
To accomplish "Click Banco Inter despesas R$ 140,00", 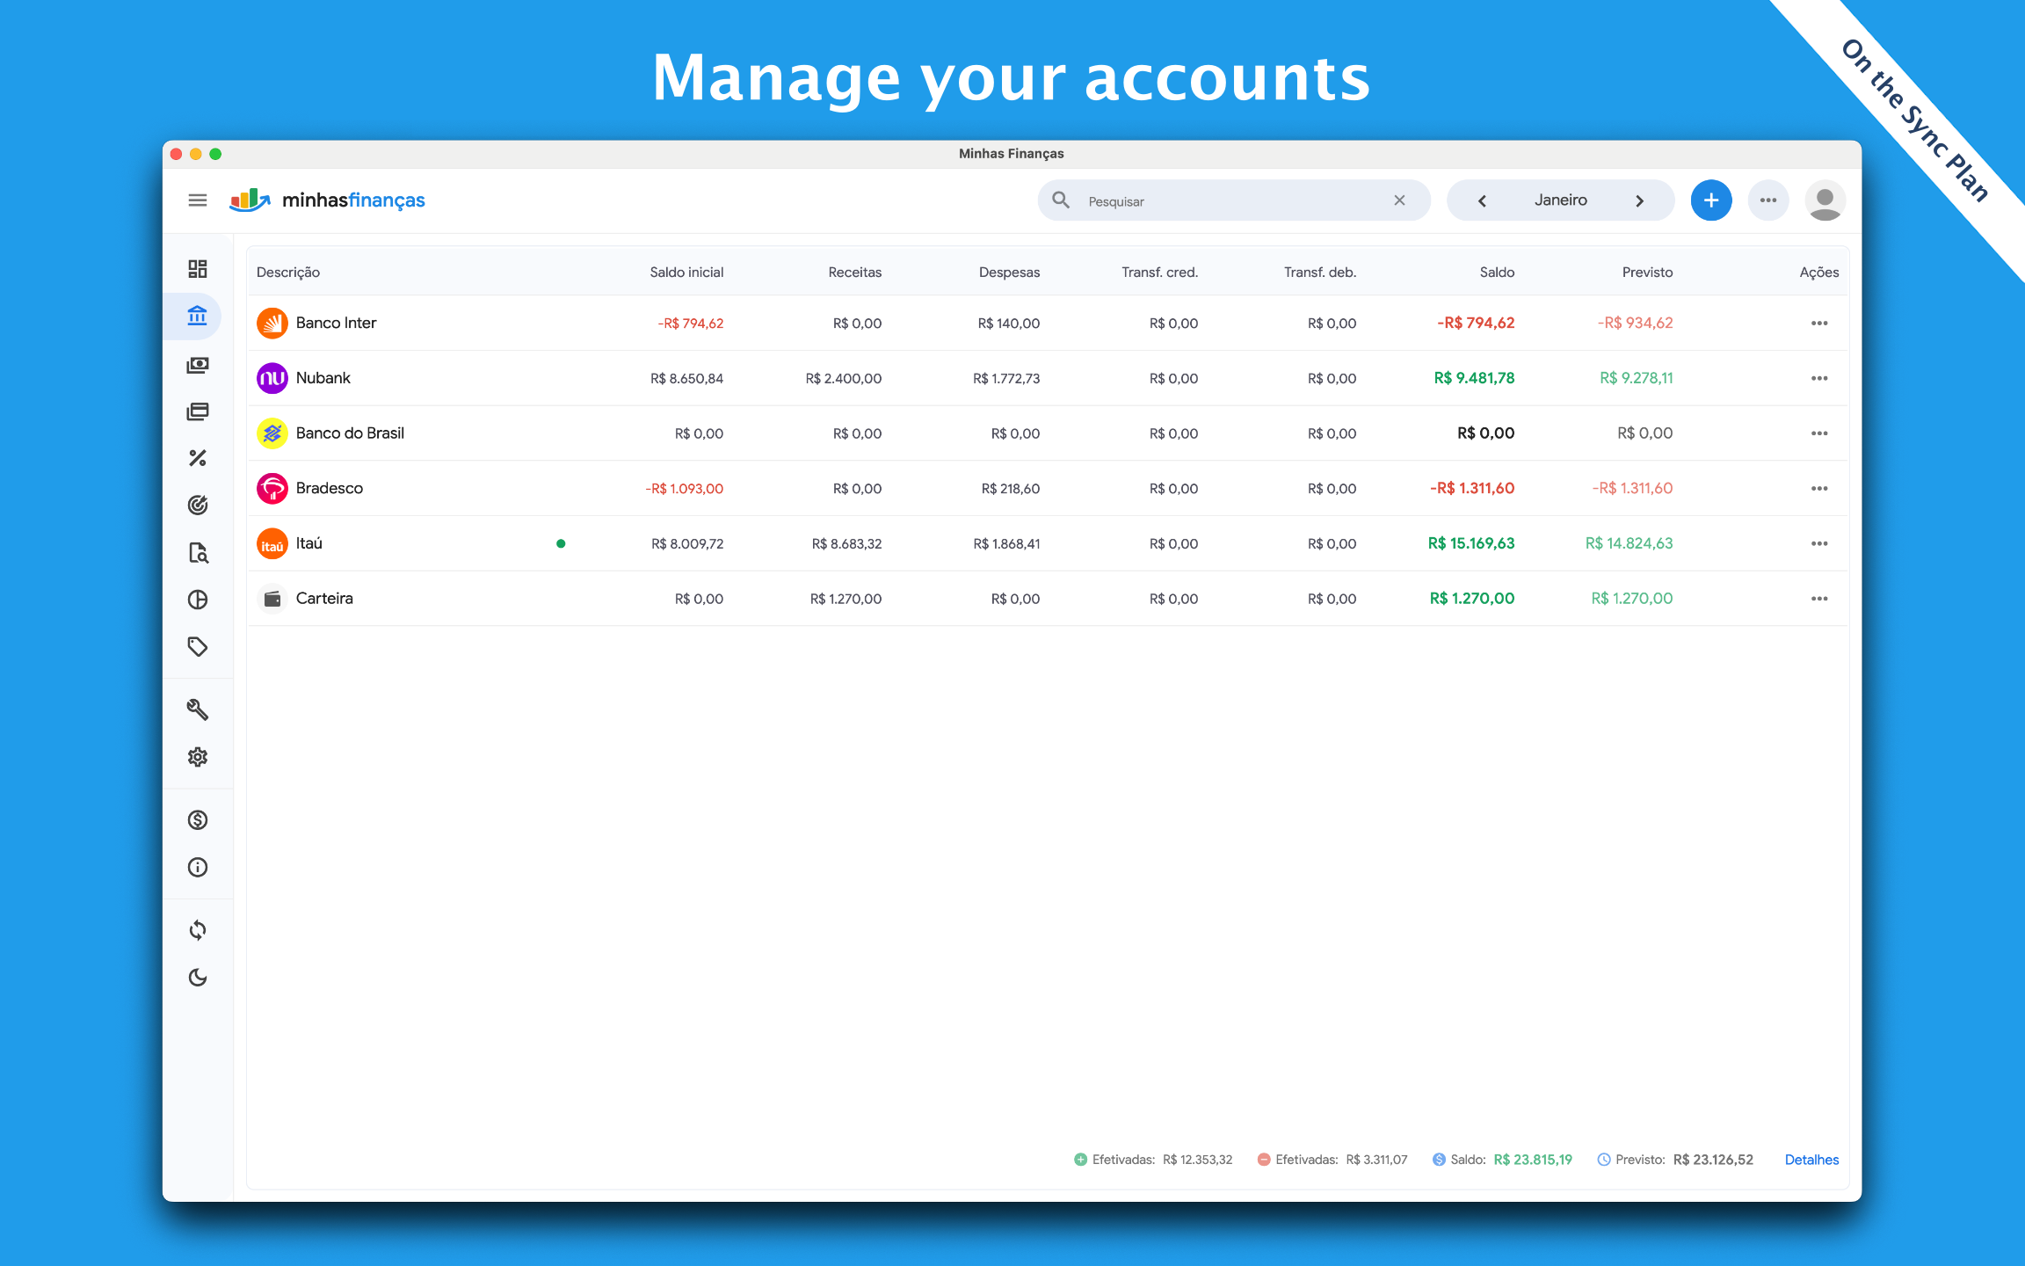I will click(x=1009, y=324).
